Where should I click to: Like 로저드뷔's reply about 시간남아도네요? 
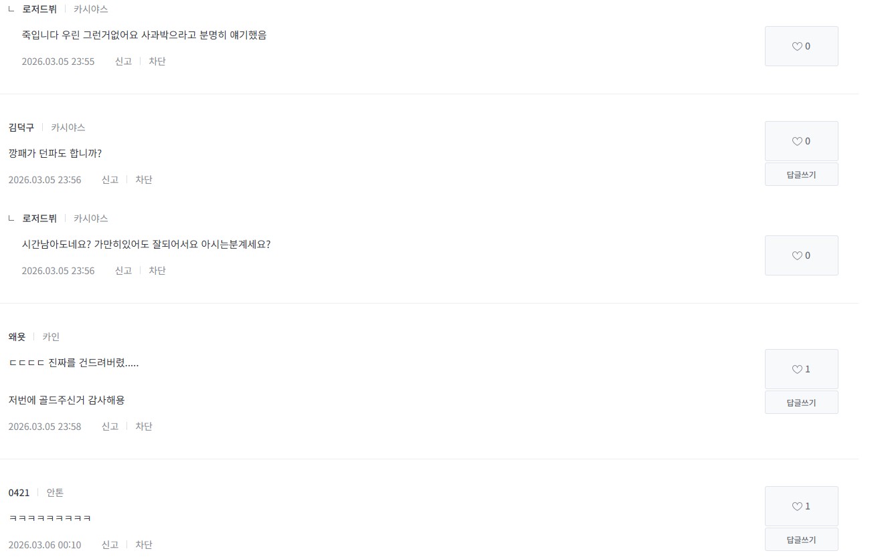click(801, 255)
